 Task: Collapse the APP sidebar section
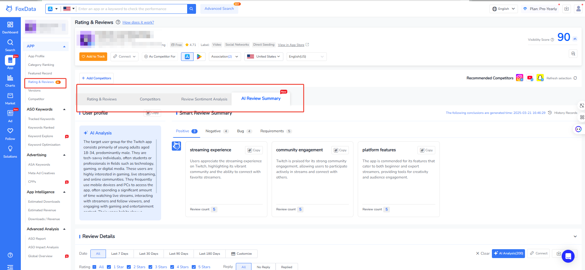[64, 47]
